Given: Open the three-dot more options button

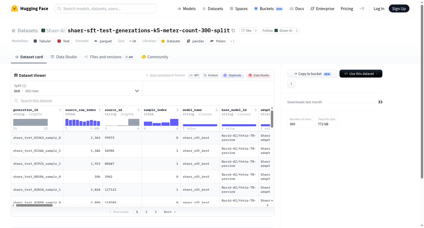Looking at the screenshot, I should [x=291, y=84].
